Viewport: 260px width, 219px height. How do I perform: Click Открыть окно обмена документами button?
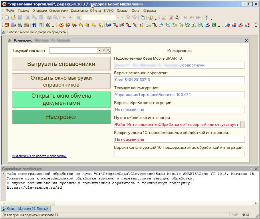[61, 99]
